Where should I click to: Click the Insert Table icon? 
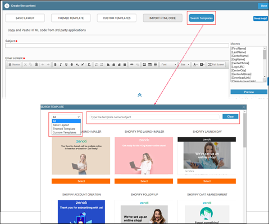pos(150,65)
